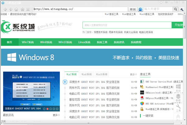Viewport: 187px width, 125px height.
Task: Open 系统资讯 in navigation bar
Action: pyautogui.click(x=119, y=42)
